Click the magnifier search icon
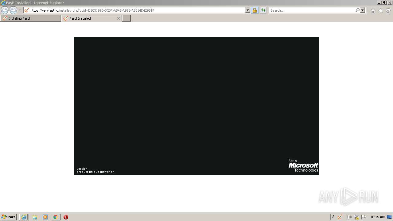393x221 pixels. 357,10
